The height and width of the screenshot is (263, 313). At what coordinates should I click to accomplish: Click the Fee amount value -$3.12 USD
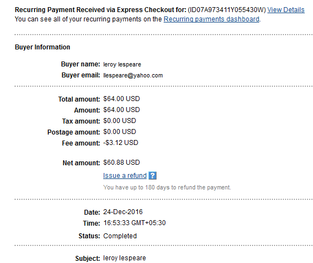coord(121,143)
